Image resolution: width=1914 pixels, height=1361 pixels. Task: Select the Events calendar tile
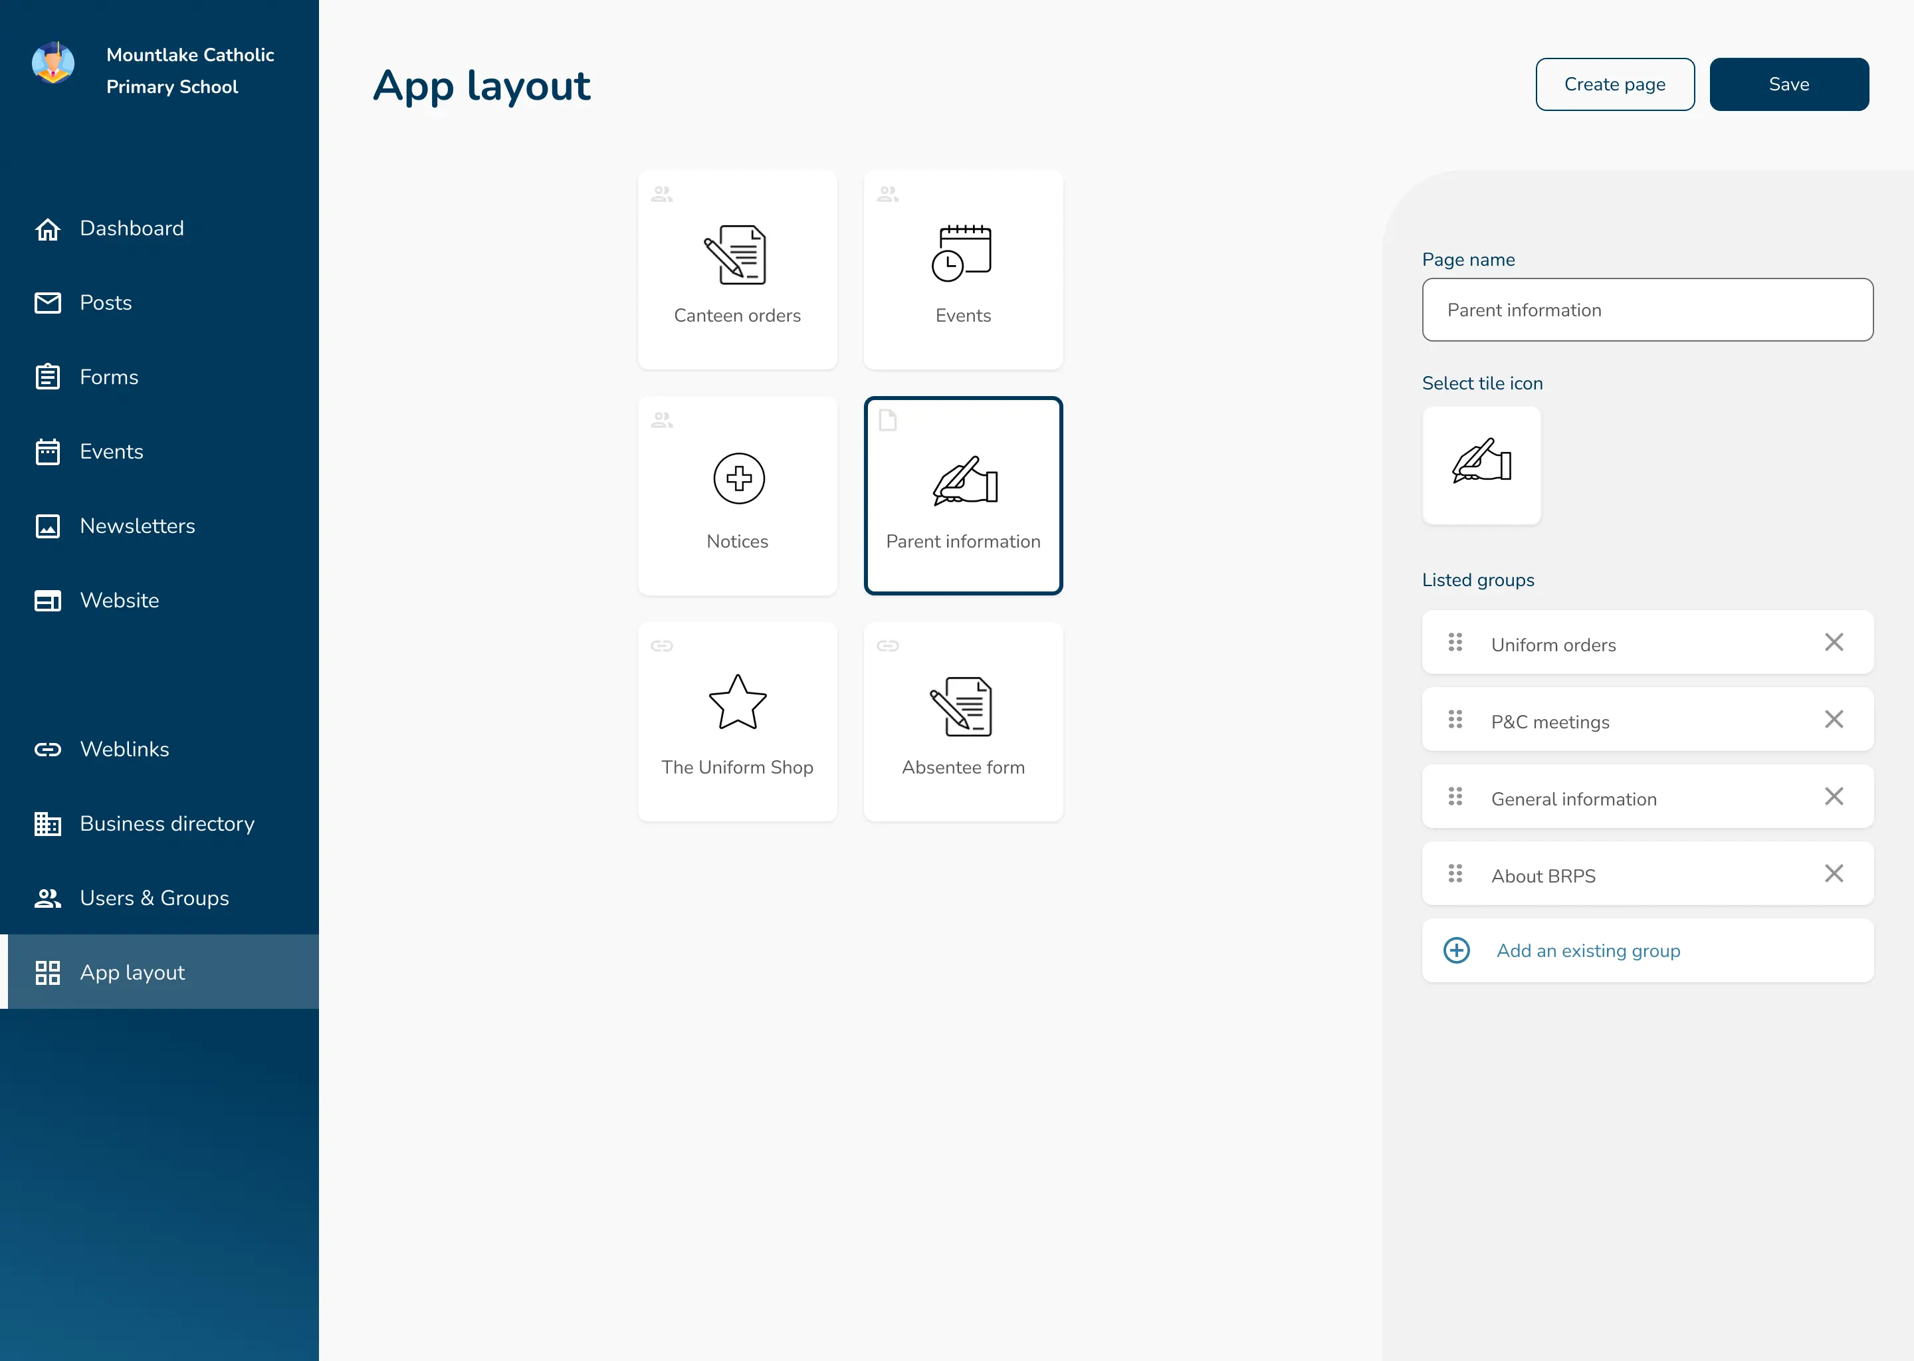coord(963,270)
